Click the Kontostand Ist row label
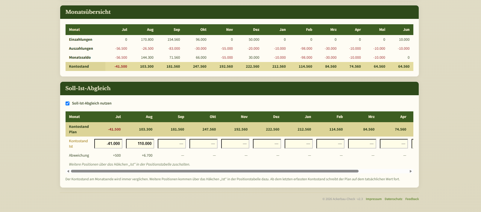This screenshot has height=212, width=481. [x=78, y=144]
